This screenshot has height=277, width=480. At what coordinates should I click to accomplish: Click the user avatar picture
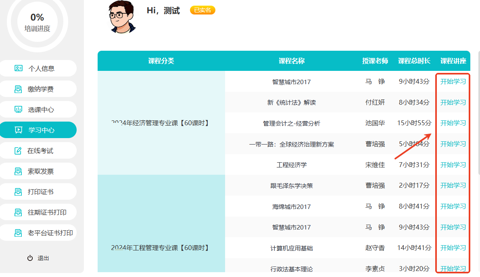point(122,17)
